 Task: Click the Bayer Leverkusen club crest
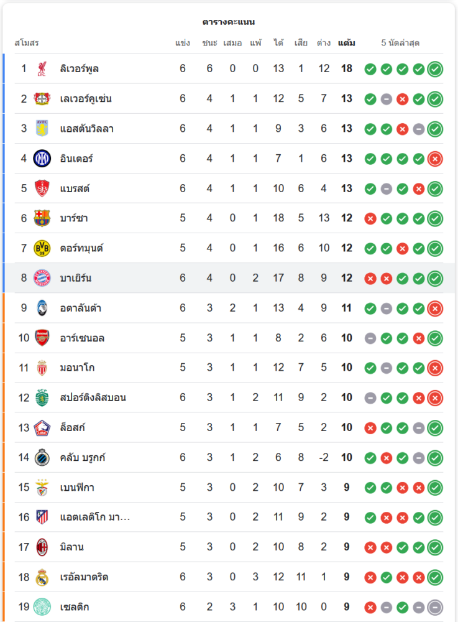42,98
